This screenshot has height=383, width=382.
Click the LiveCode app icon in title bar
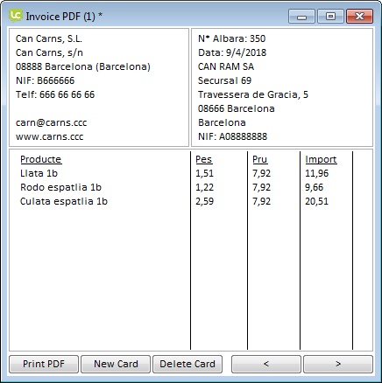(16, 16)
